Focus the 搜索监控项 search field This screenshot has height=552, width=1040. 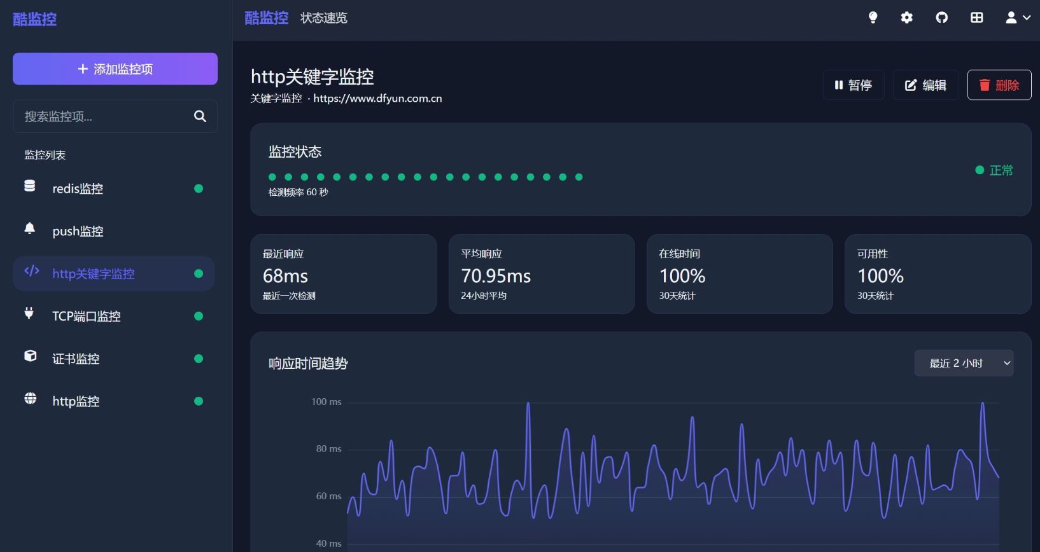point(102,116)
